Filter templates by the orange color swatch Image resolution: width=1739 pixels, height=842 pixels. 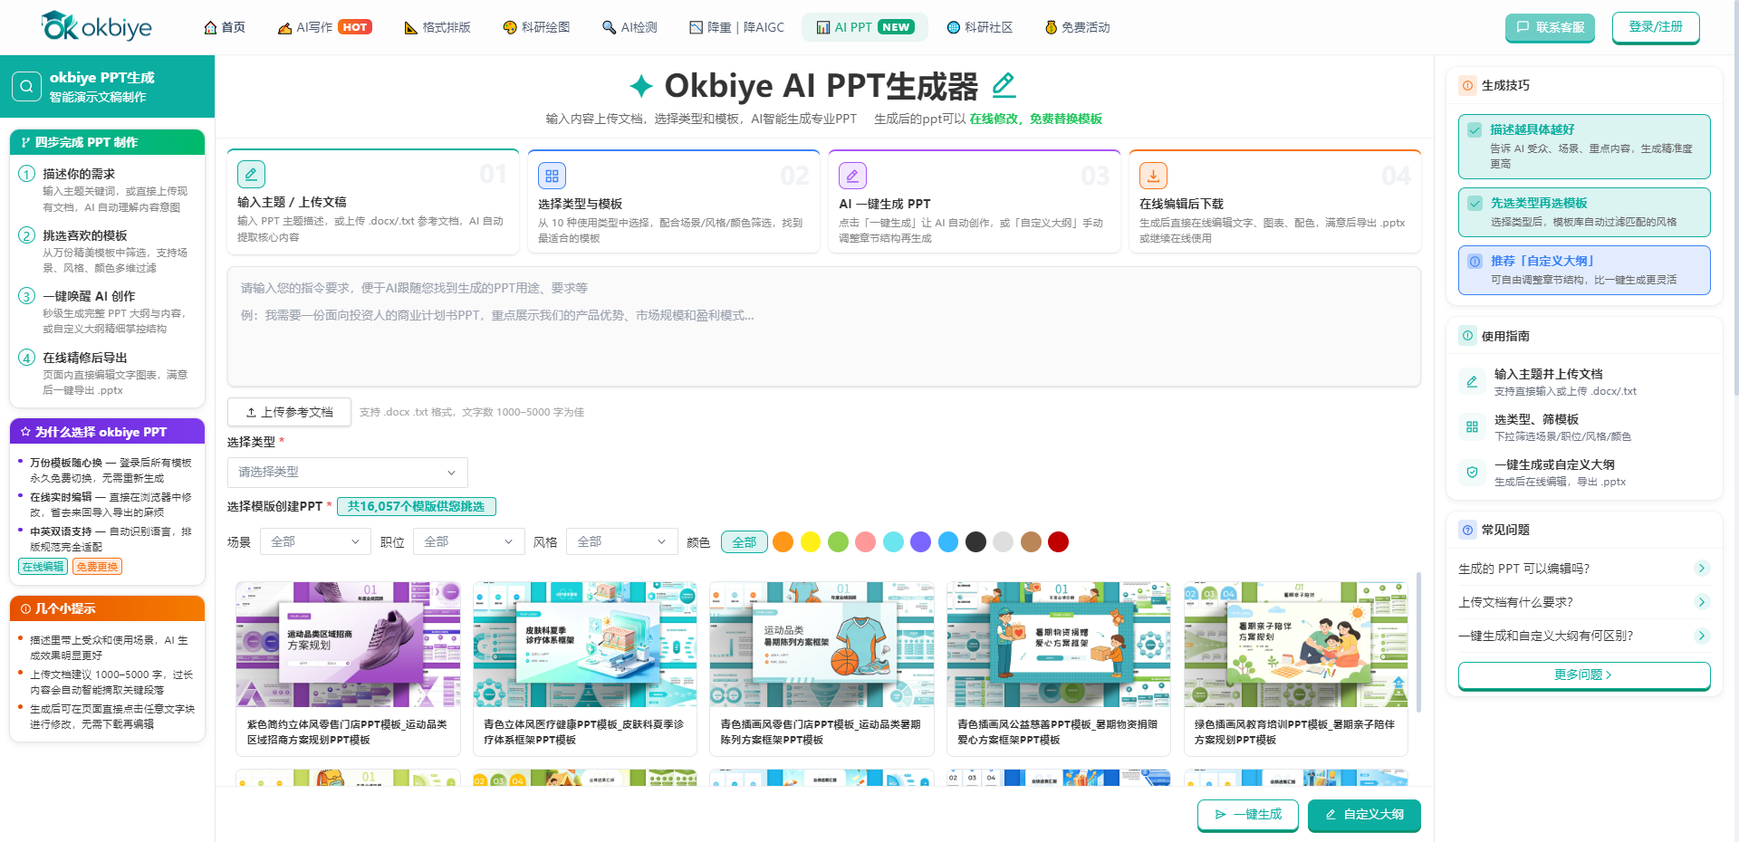click(783, 542)
